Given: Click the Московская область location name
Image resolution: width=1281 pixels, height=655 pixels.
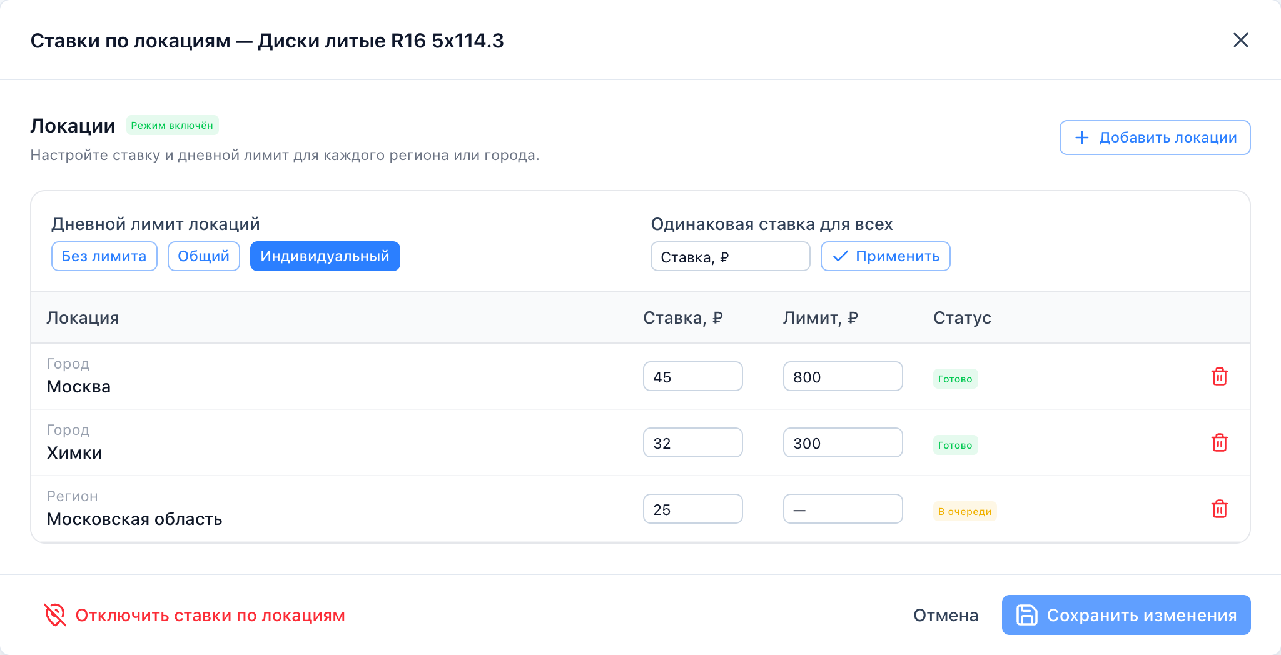Looking at the screenshot, I should [134, 519].
